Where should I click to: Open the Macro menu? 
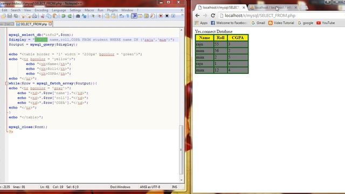[89, 10]
